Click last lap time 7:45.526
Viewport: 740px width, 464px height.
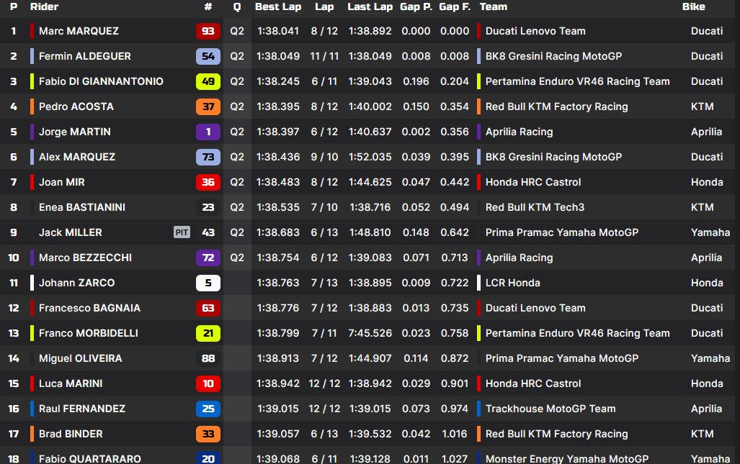click(370, 334)
